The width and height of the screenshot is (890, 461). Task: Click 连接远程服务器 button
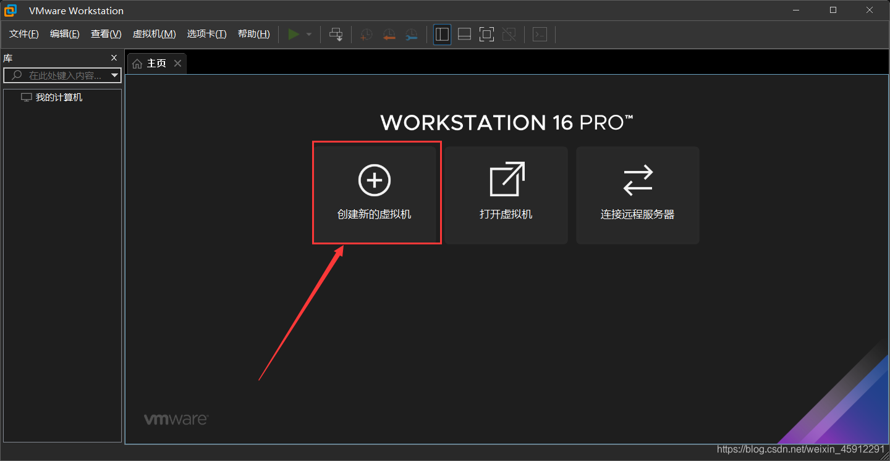[638, 194]
